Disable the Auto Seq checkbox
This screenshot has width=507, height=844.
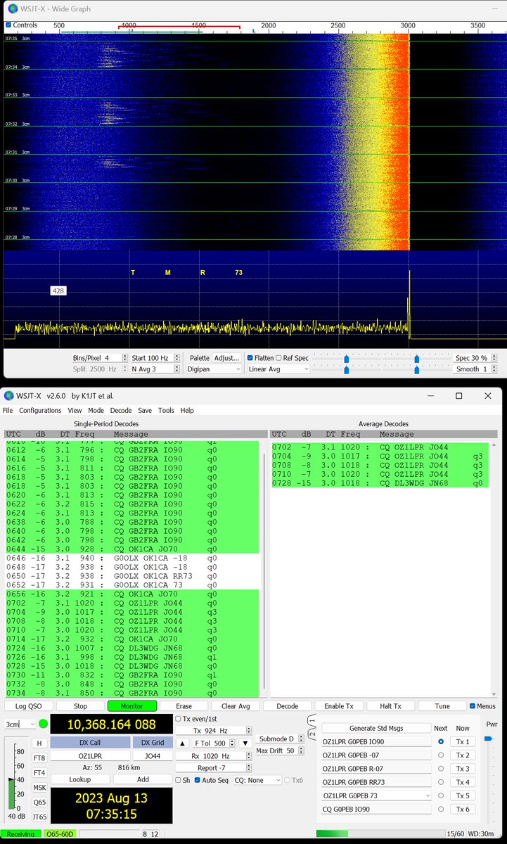pos(198,780)
